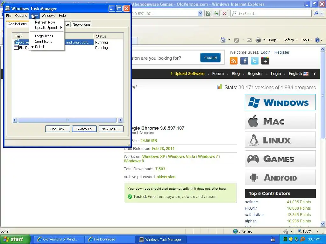Open the search provider dropdown arrow
The image size is (326, 244).
[x=322, y=13]
